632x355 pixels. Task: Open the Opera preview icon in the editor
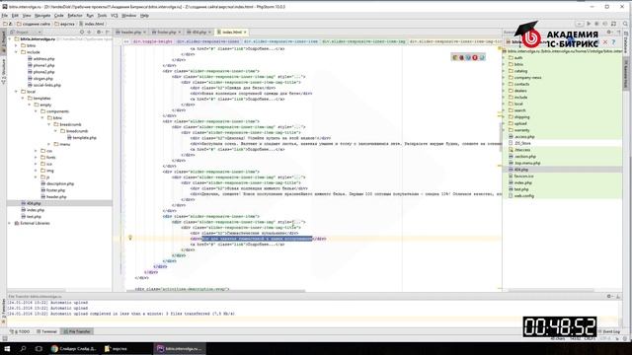tap(475, 57)
